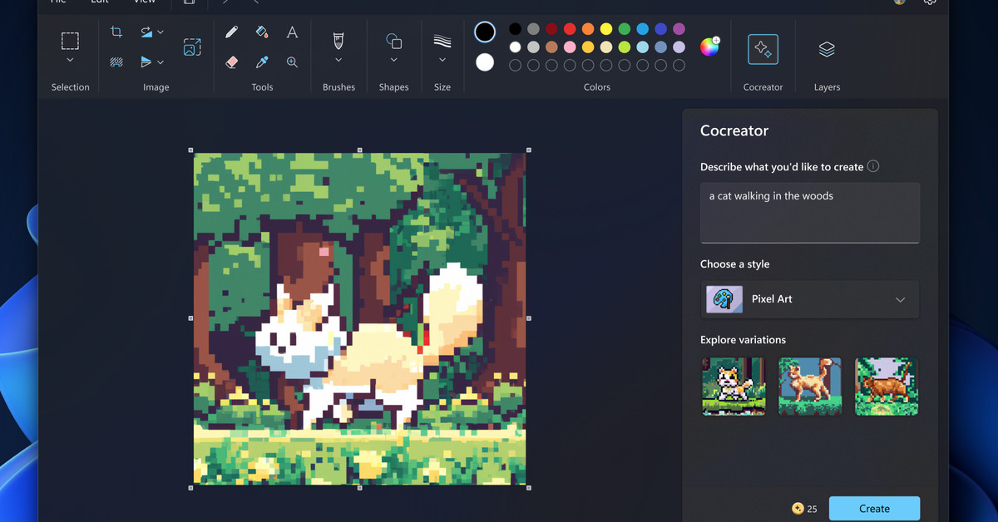The height and width of the screenshot is (522, 998).
Task: Open the File menu
Action: click(57, 3)
